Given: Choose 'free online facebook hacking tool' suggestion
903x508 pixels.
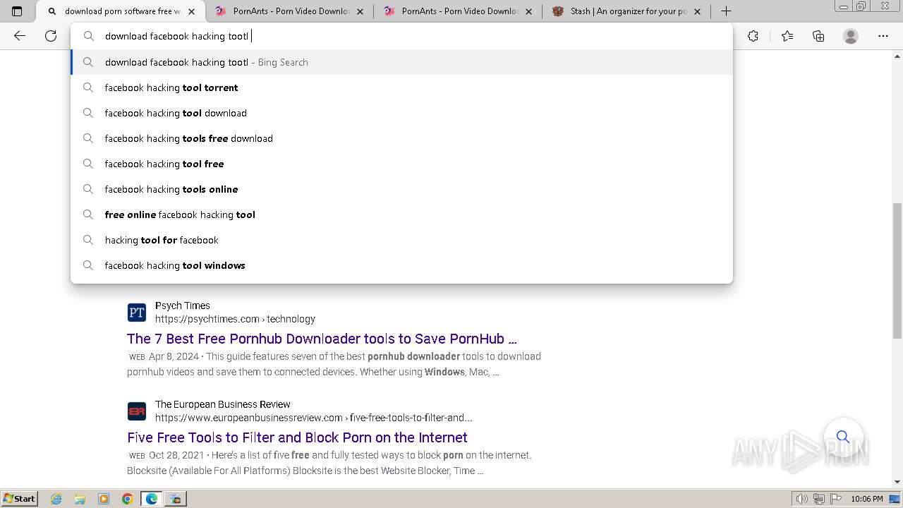Looking at the screenshot, I should coord(402,214).
